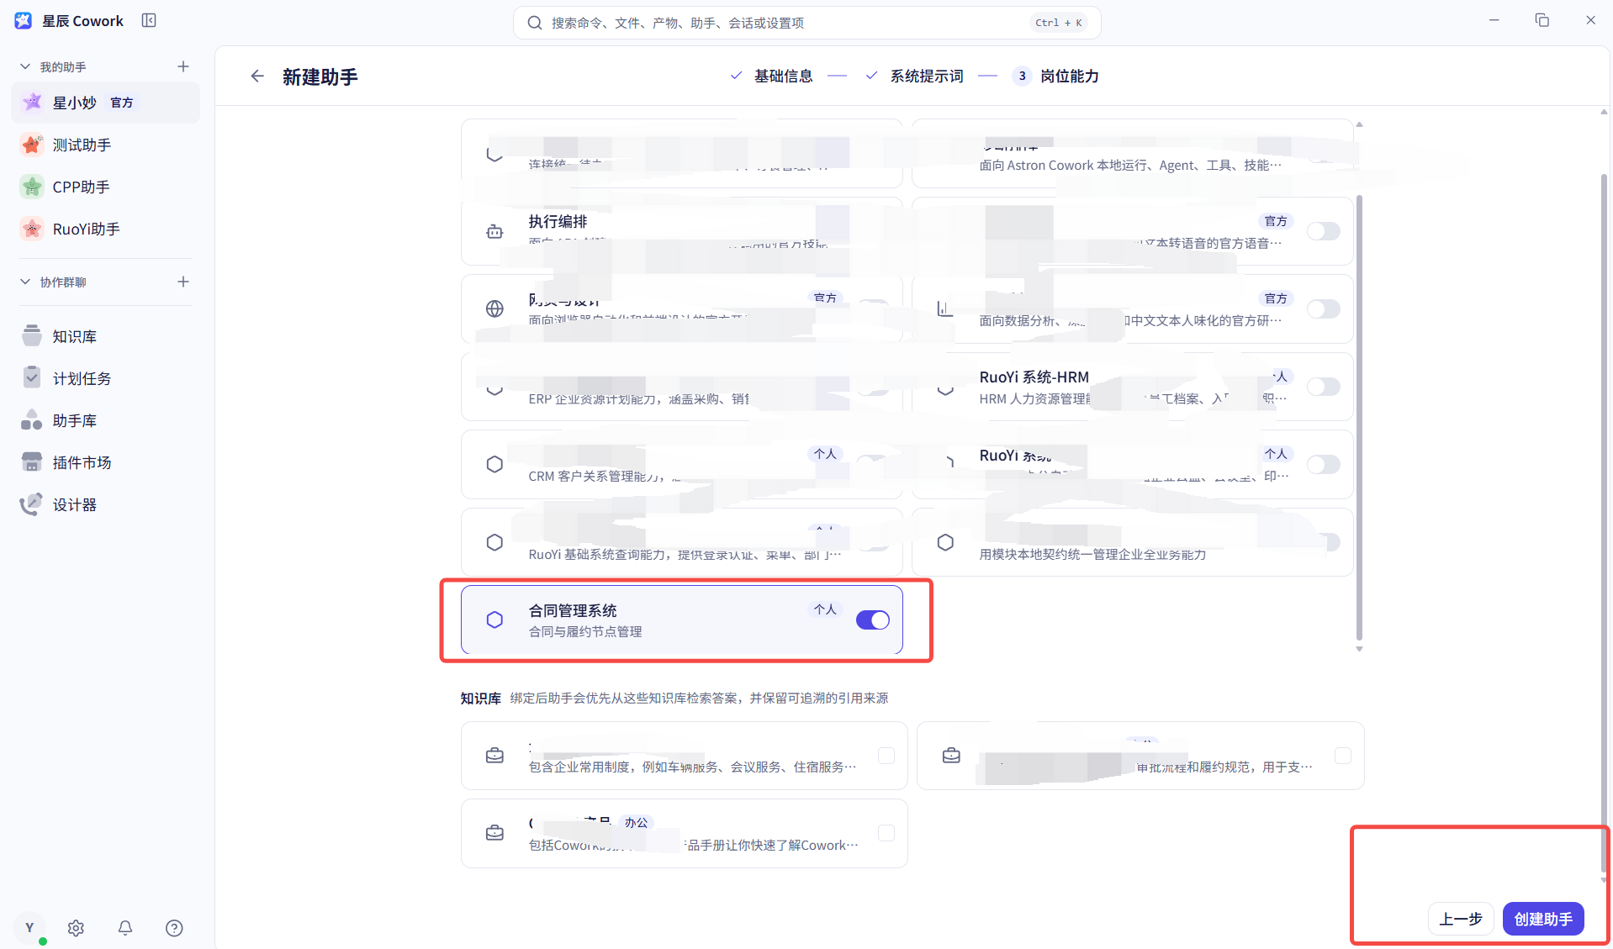Screen dimensions: 1613x949
Task: Go back with the arrow beside 新建助手
Action: (x=257, y=76)
